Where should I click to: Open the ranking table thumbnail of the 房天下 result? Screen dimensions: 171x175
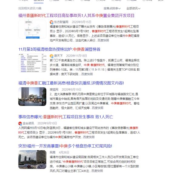[x=32, y=63]
